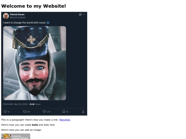The width and height of the screenshot is (186, 139).
Task: Click the share upload arrow icon
Action: (x=83, y=112)
